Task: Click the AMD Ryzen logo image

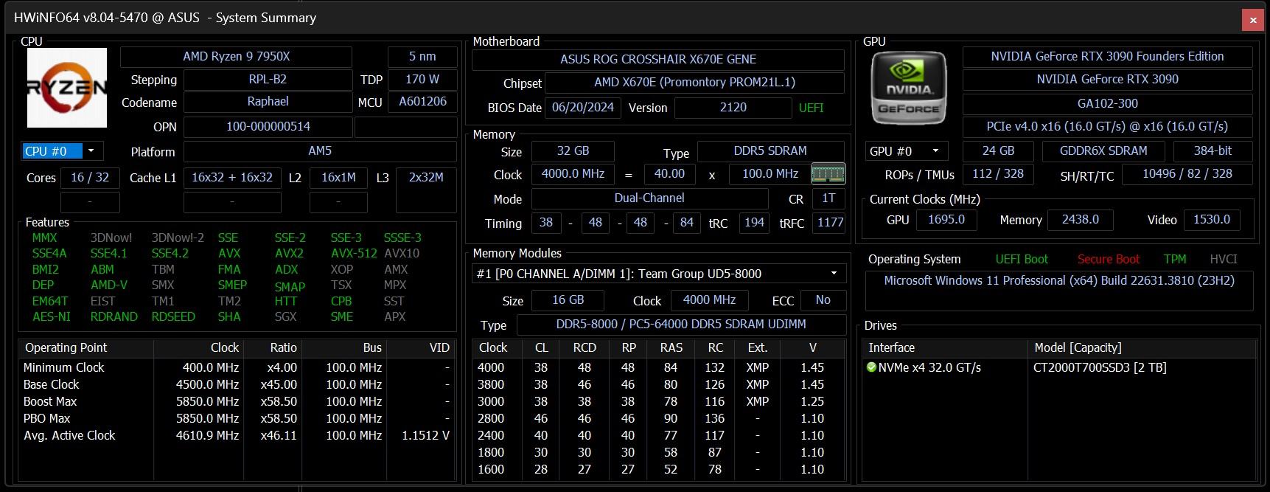Action: [67, 88]
